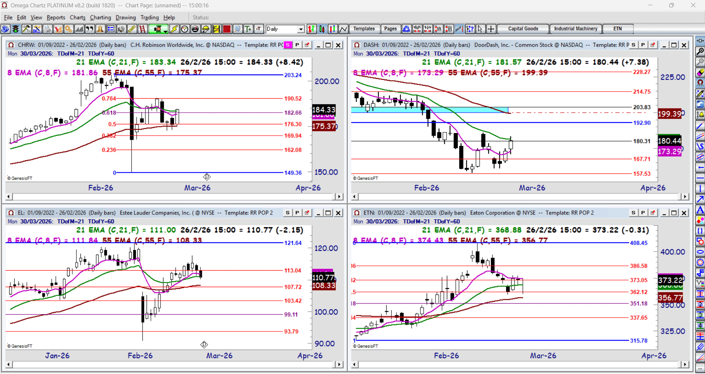
Task: Click the green T-plus add text icon
Action: [248, 29]
